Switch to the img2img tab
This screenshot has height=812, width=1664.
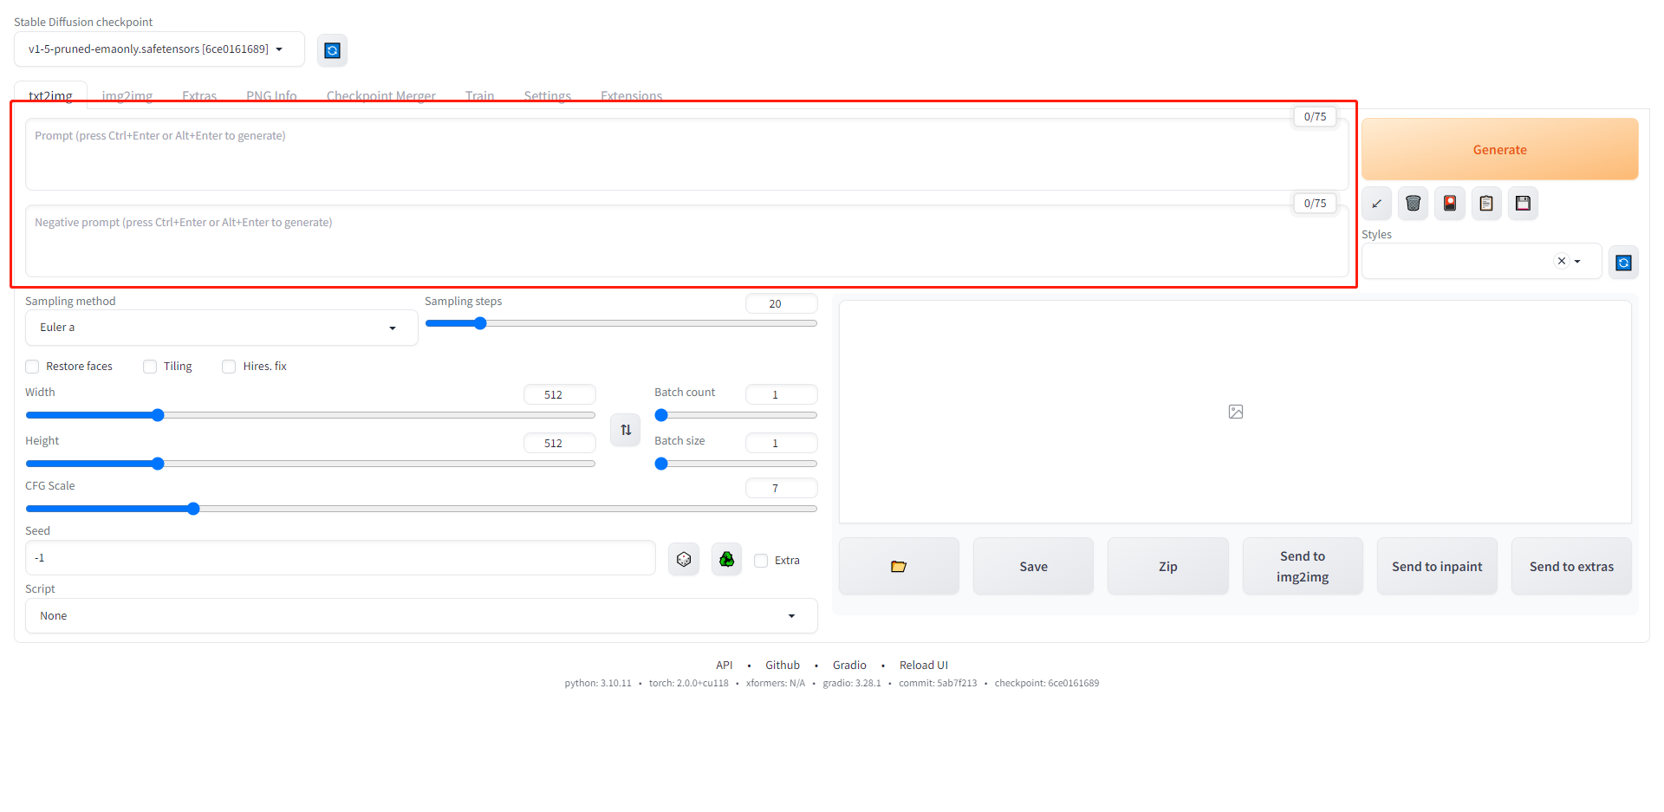point(127,95)
